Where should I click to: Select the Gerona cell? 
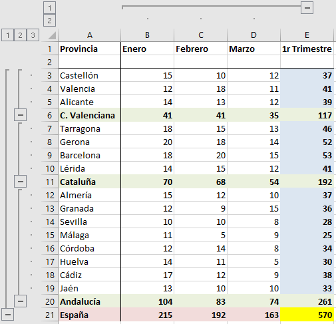tap(90, 142)
